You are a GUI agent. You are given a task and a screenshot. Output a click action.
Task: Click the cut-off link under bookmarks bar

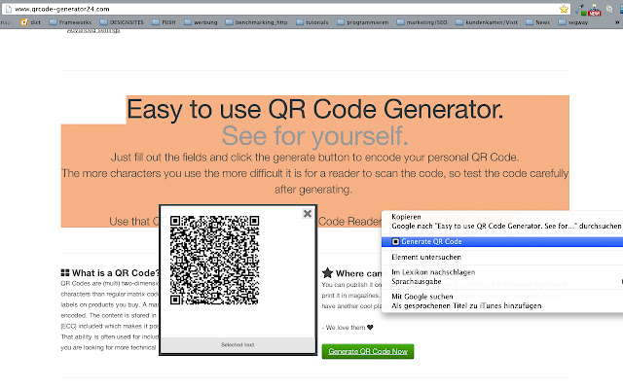pyautogui.click(x=93, y=30)
